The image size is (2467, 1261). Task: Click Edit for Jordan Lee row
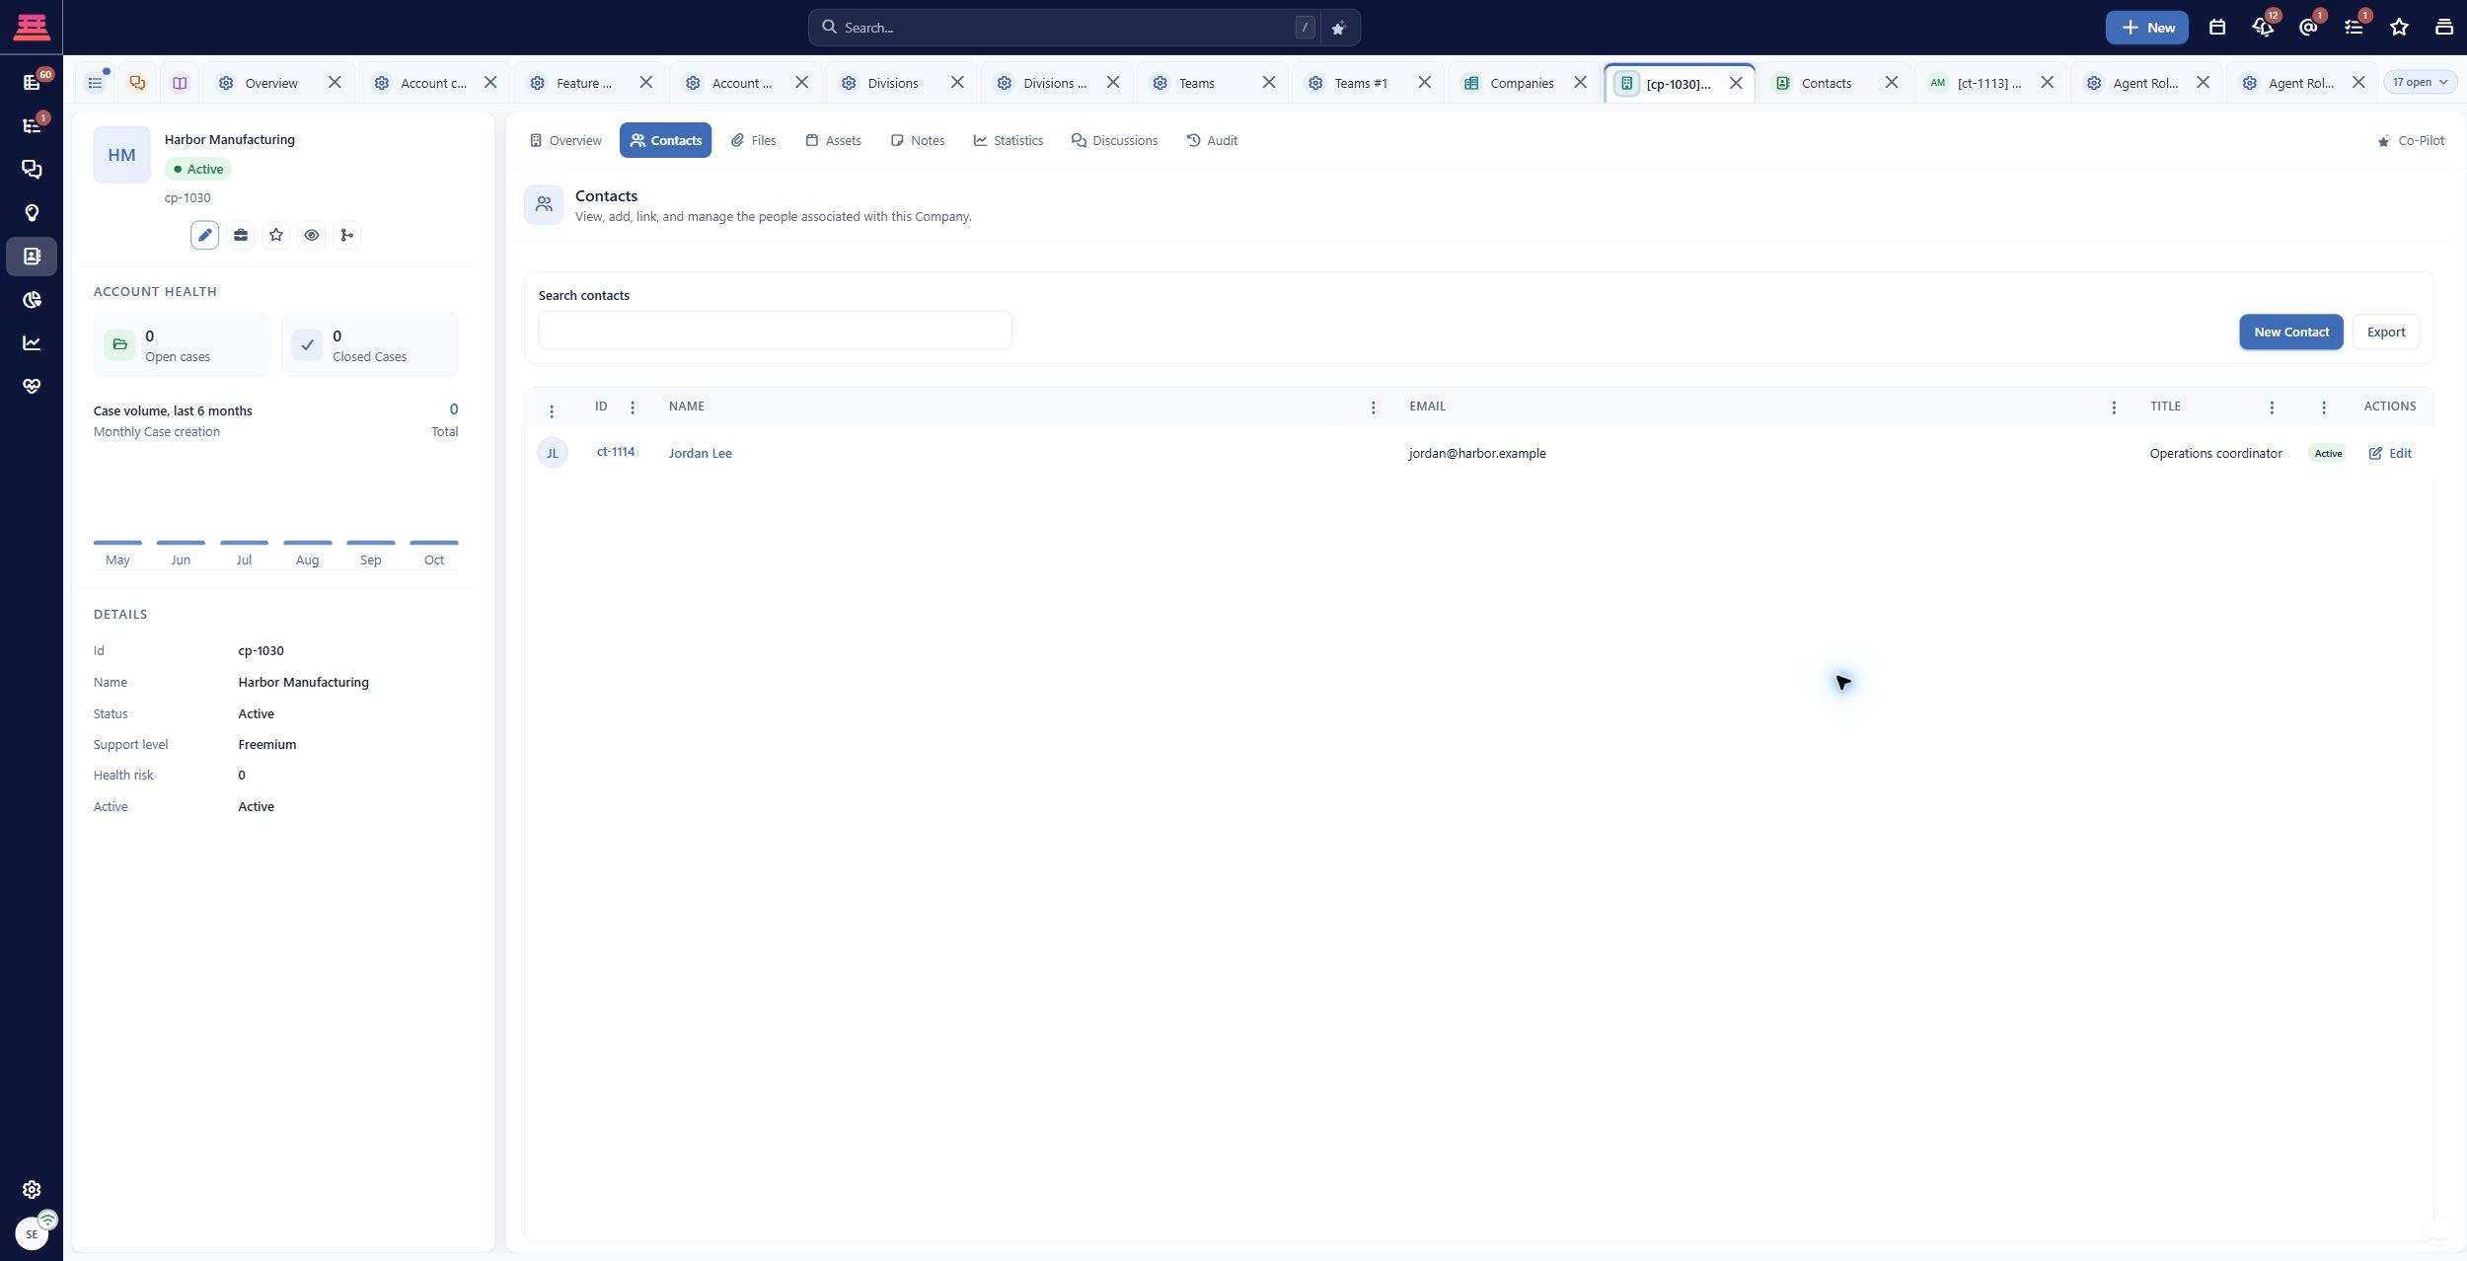pos(2390,454)
